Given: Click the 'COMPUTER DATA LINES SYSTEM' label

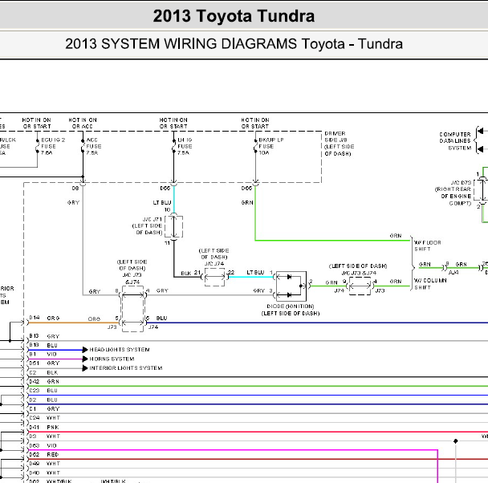Looking at the screenshot, I should (x=455, y=141).
